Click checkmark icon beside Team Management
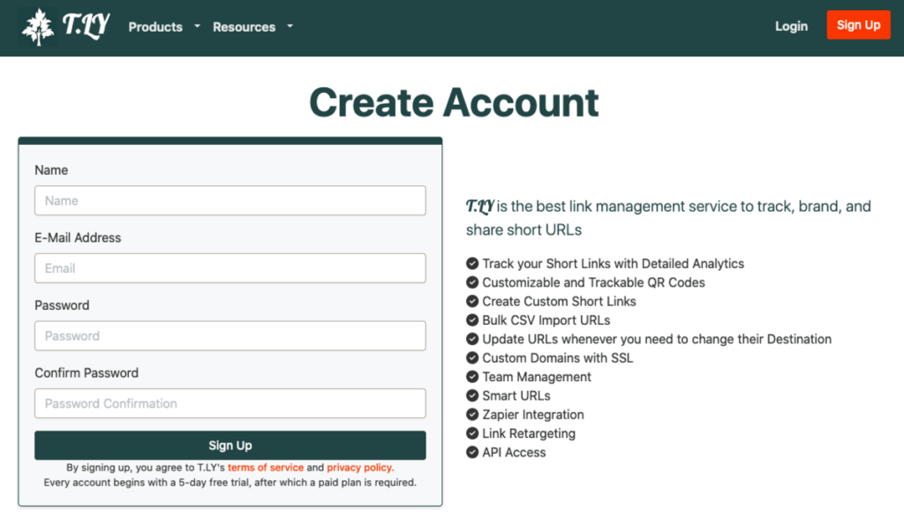The image size is (904, 526). coord(472,377)
